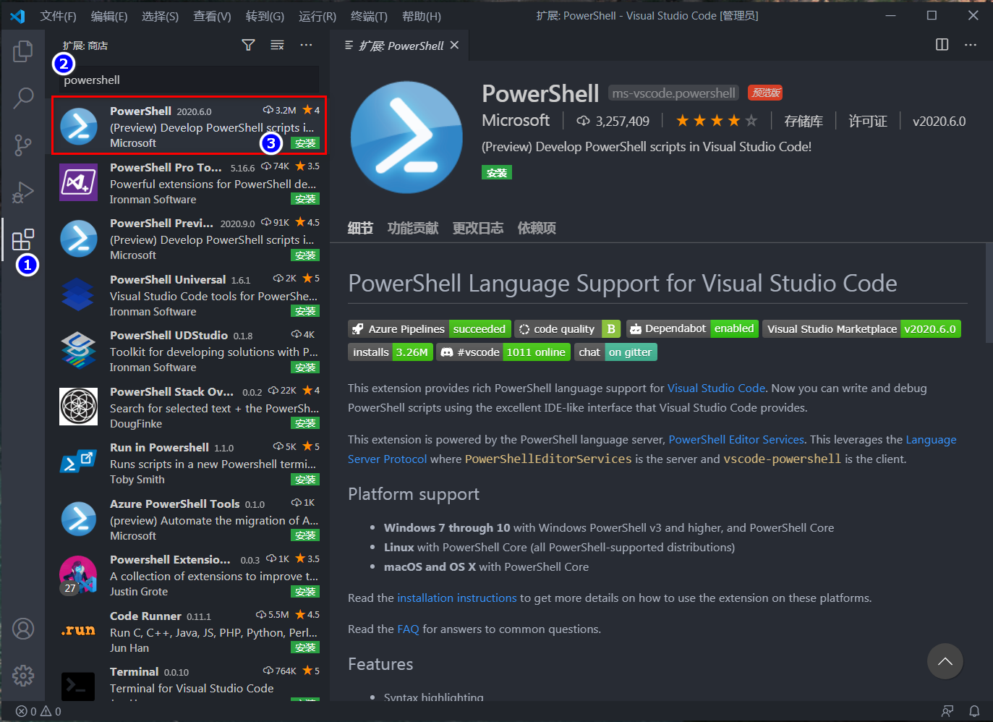Switch to the 细节 tab
Viewport: 993px width, 722px height.
coord(360,229)
